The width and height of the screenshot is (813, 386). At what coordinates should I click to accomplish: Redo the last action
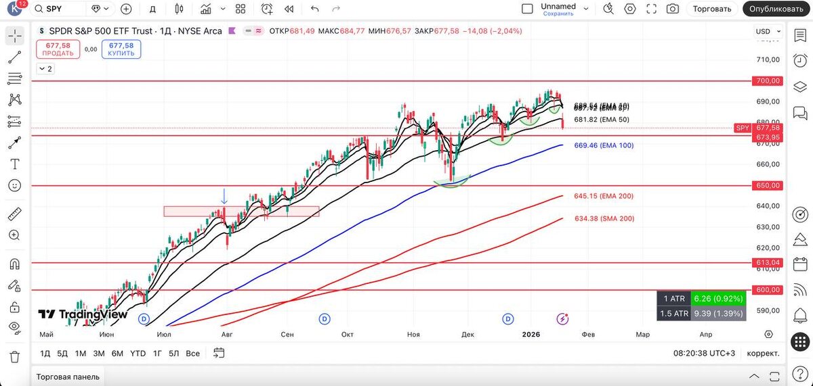(x=336, y=9)
